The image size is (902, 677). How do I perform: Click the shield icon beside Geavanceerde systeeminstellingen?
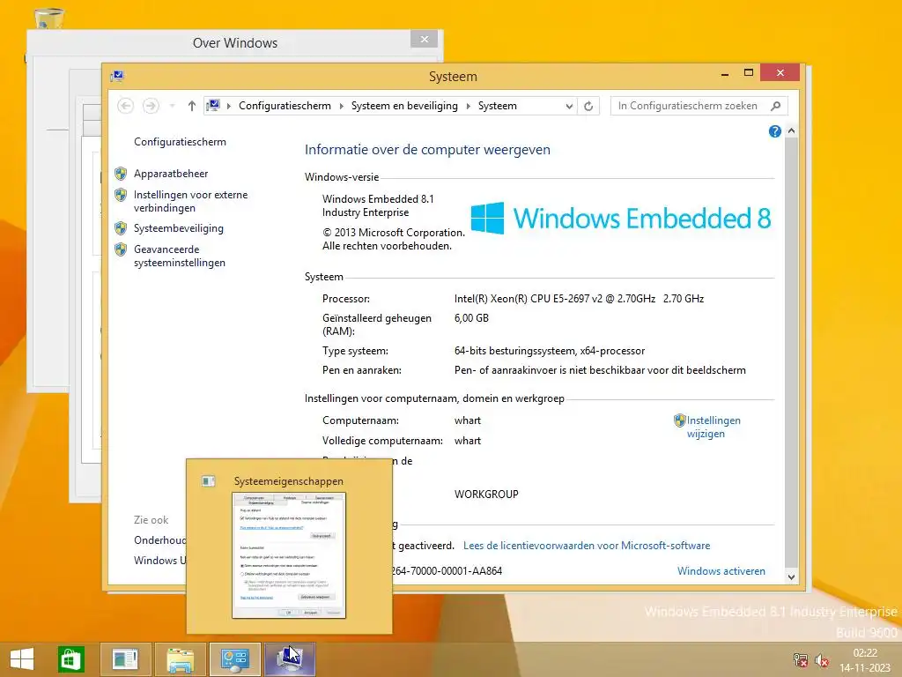point(121,249)
